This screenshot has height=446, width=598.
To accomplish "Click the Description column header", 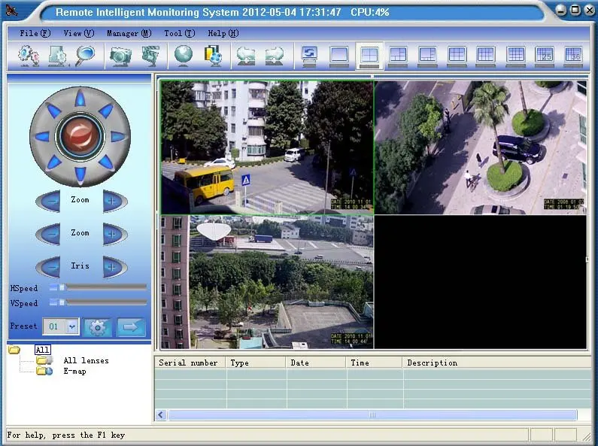I will [496, 363].
